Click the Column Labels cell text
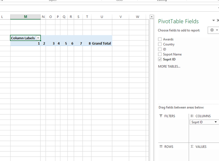Image resolution: width=219 pixels, height=161 pixels. [x=23, y=38]
